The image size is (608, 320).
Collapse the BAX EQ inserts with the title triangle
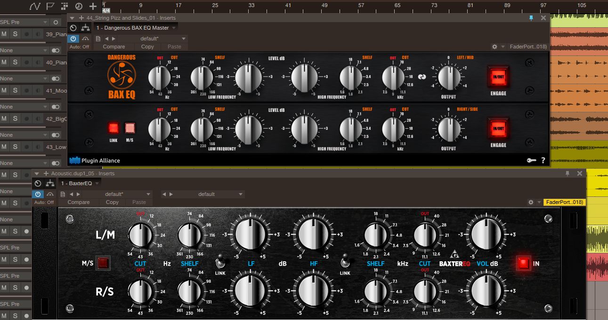(73, 18)
